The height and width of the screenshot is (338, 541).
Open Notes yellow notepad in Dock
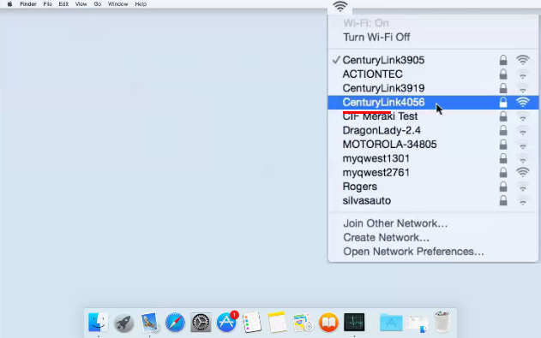coord(278,323)
